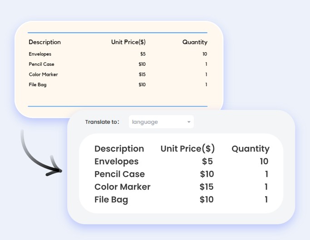
Task: Click large Quantity header in result
Action: 251,149
